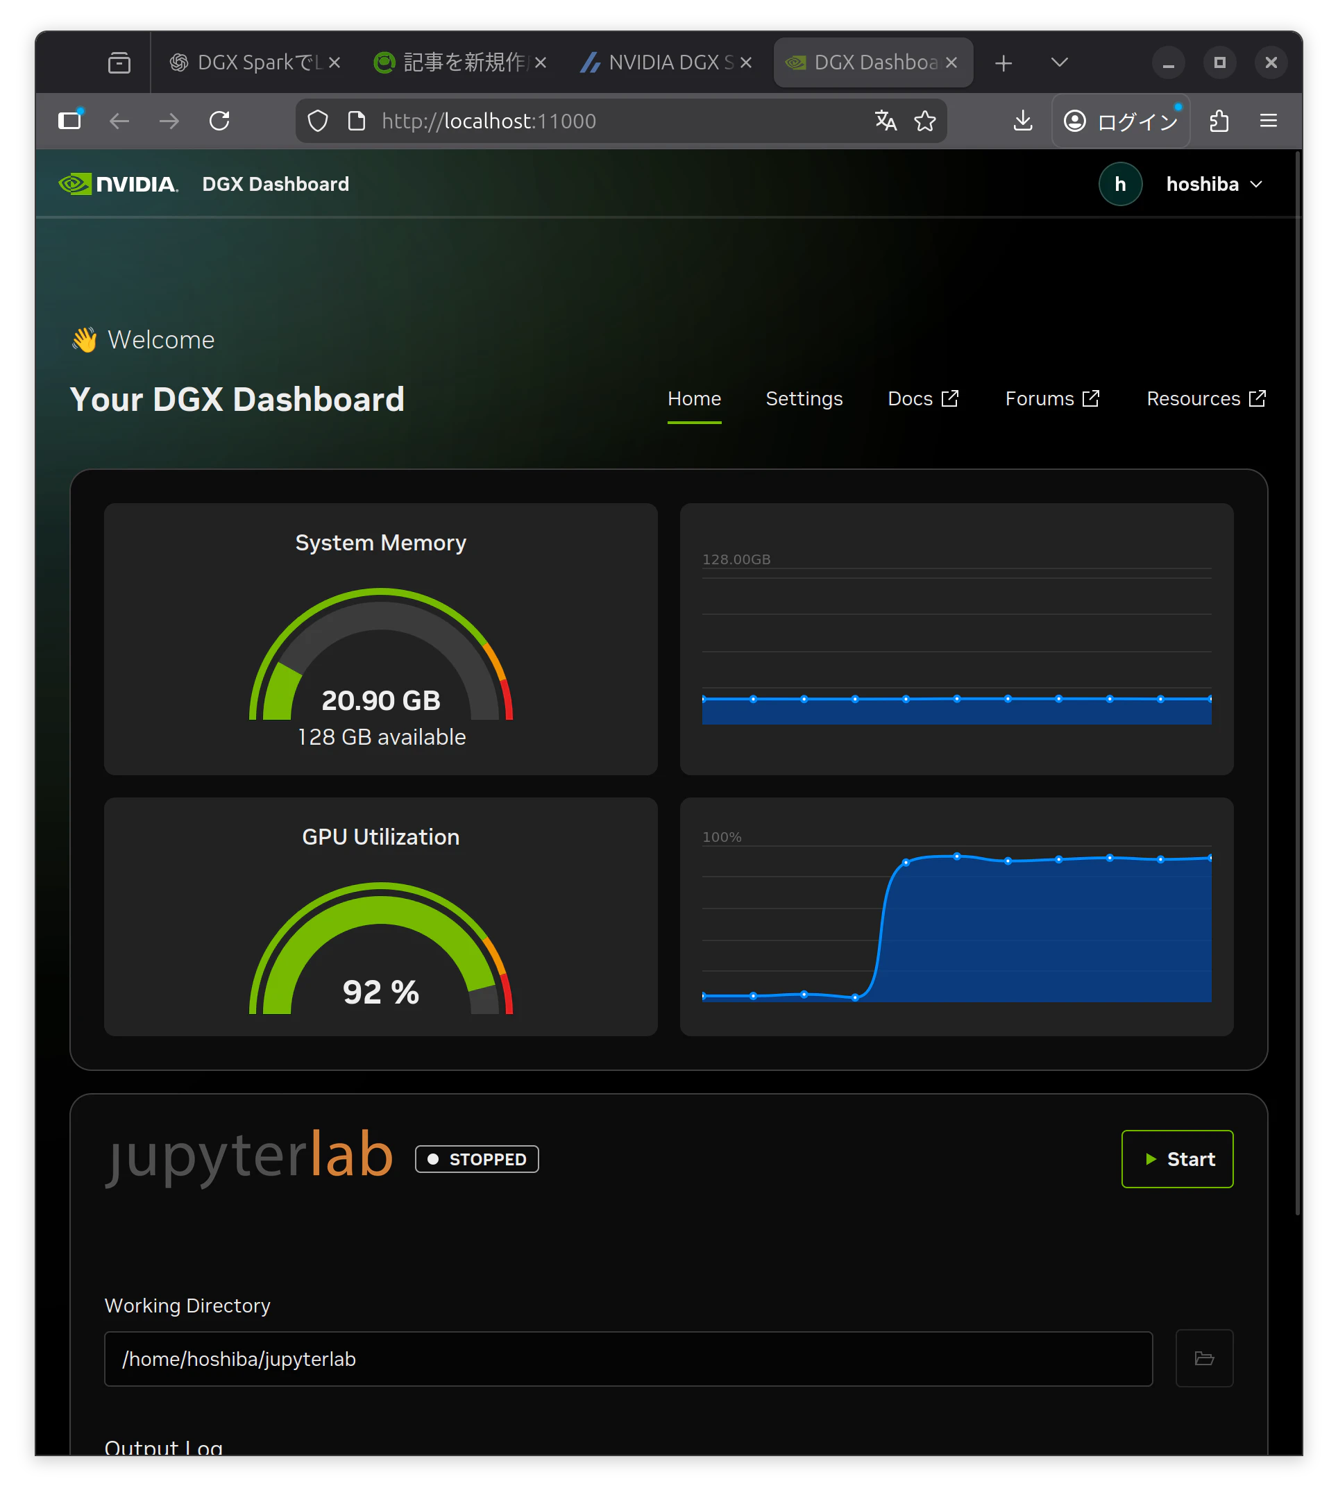Open tracking protection shield icon

tap(318, 121)
